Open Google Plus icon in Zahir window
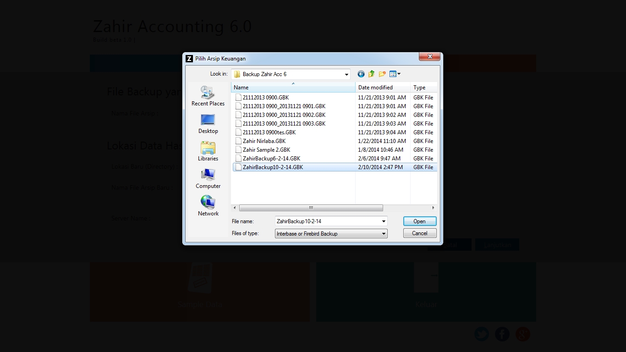This screenshot has height=352, width=626. tap(523, 334)
